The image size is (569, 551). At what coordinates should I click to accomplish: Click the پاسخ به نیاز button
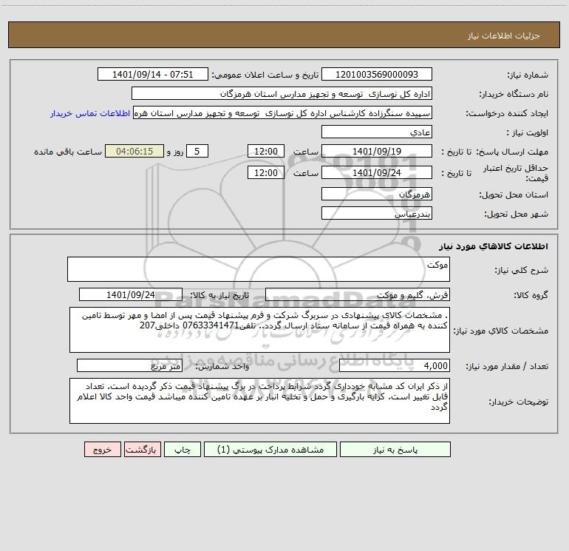395,449
